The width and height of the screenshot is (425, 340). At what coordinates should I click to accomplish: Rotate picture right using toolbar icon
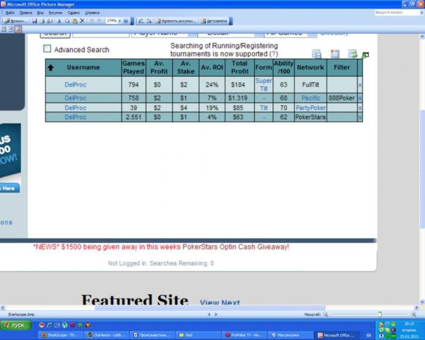(x=149, y=21)
